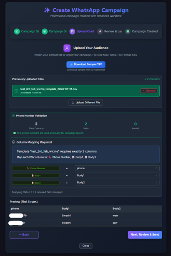Click the Total Contacts value 2
The image size is (171, 256).
(36, 124)
